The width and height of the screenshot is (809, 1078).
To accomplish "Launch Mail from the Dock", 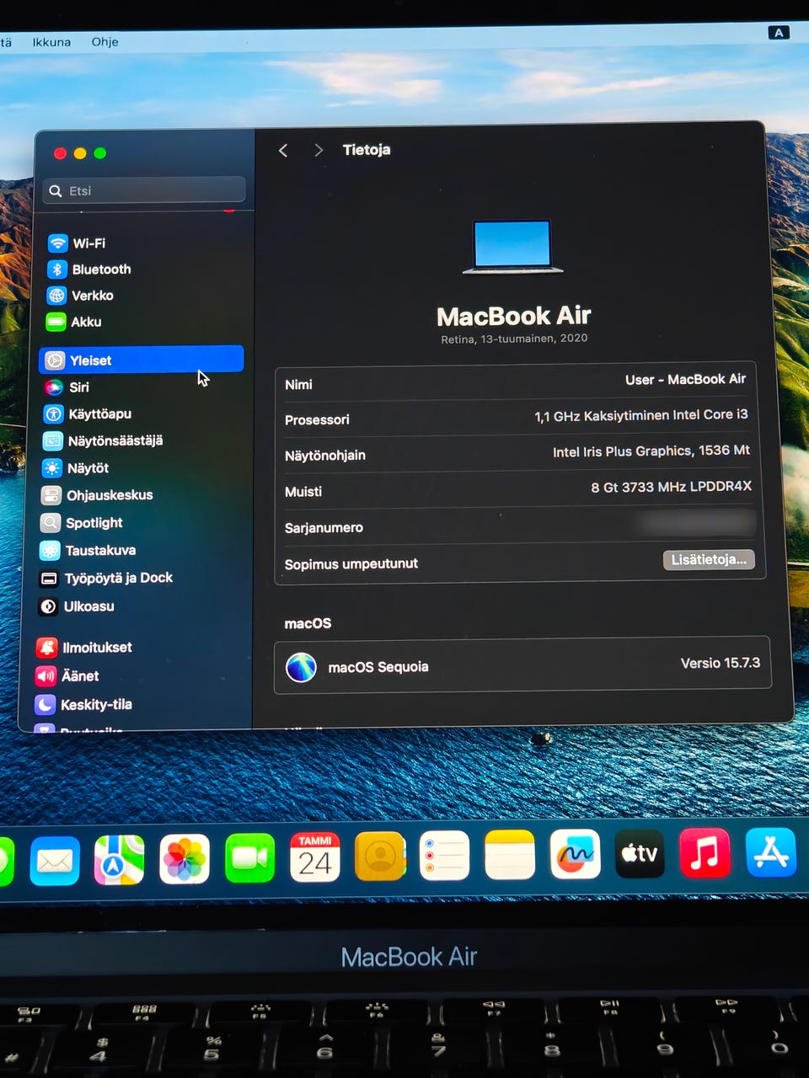I will (55, 861).
